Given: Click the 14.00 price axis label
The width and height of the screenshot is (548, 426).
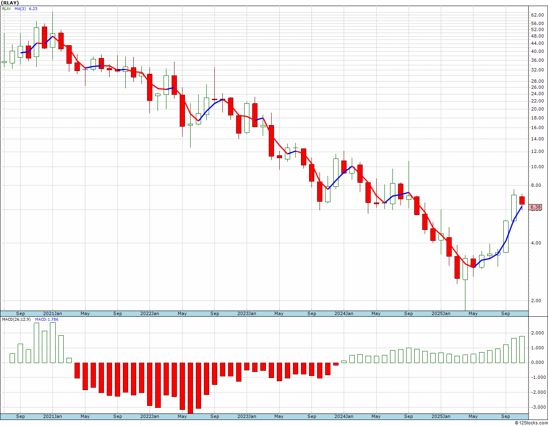Looking at the screenshot, I should [x=537, y=139].
